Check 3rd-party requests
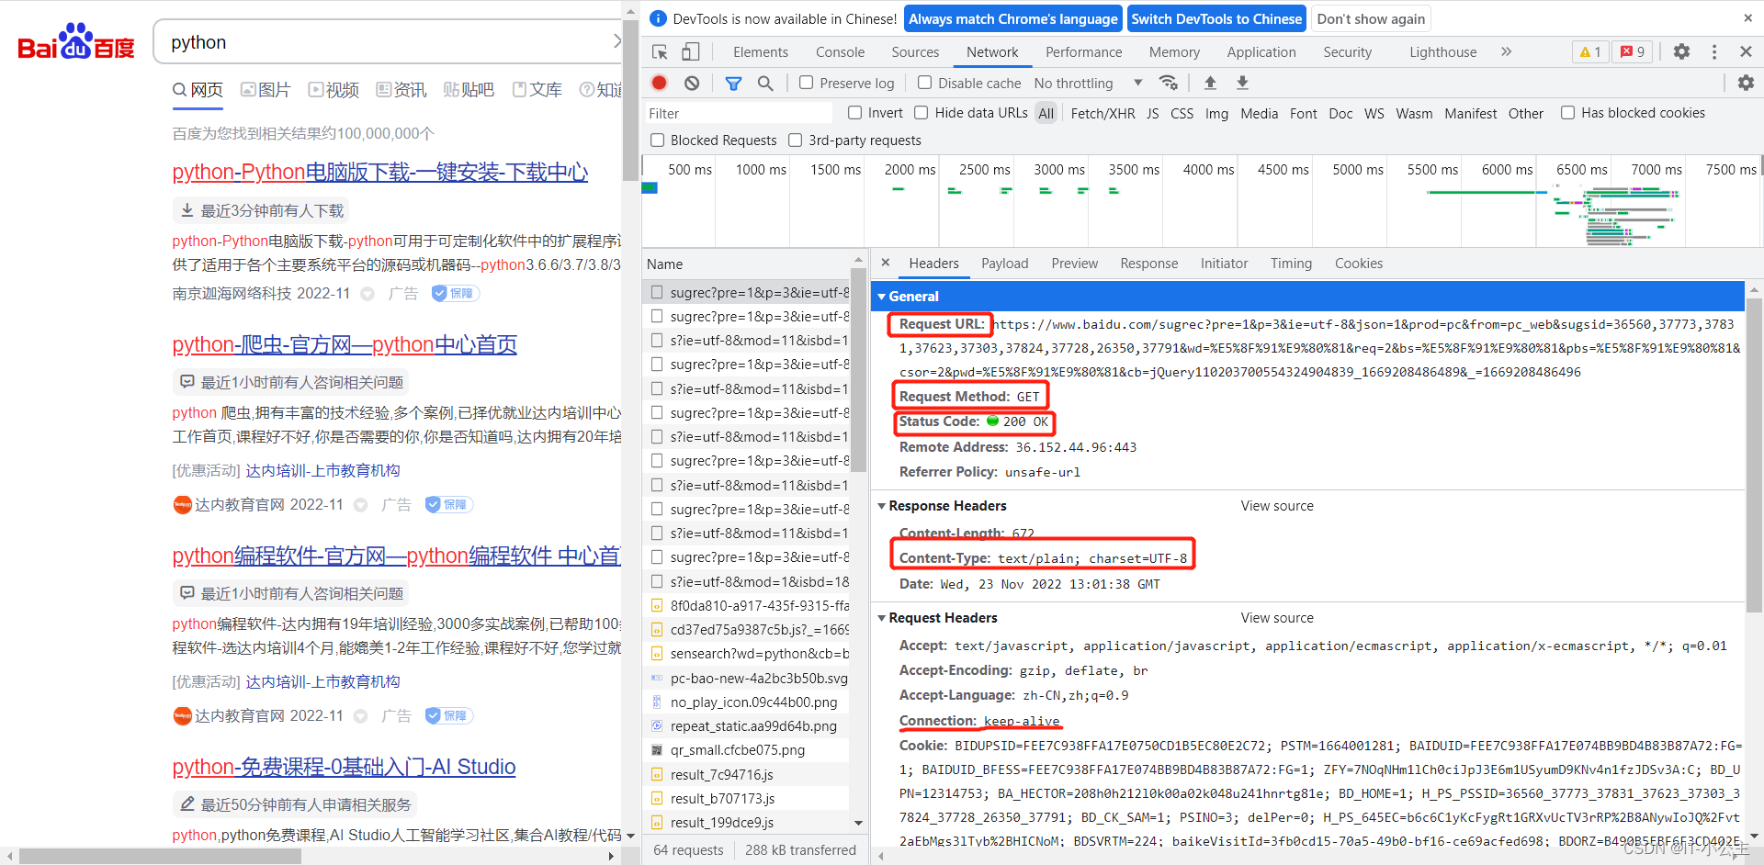The width and height of the screenshot is (1764, 865). point(796,140)
